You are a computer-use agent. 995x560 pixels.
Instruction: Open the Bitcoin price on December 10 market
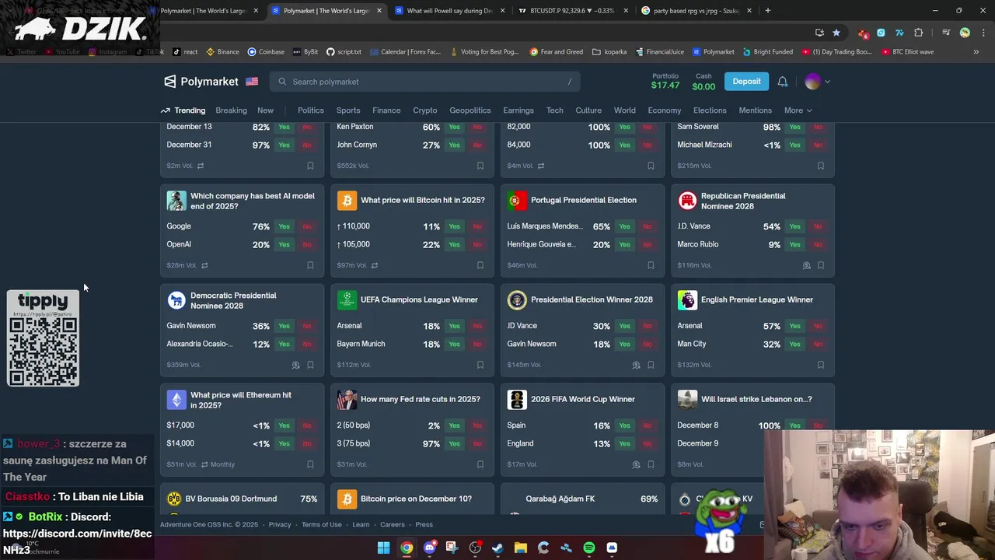coord(416,499)
